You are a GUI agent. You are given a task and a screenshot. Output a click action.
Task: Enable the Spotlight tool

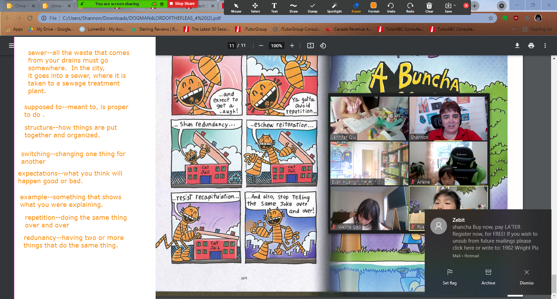[x=334, y=8]
